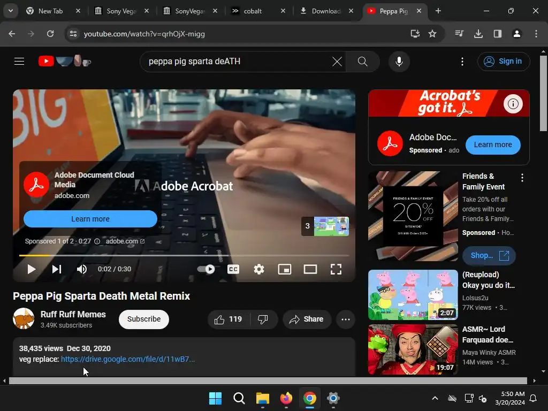Enable miniplayer mode
The width and height of the screenshot is (548, 411).
tap(285, 269)
